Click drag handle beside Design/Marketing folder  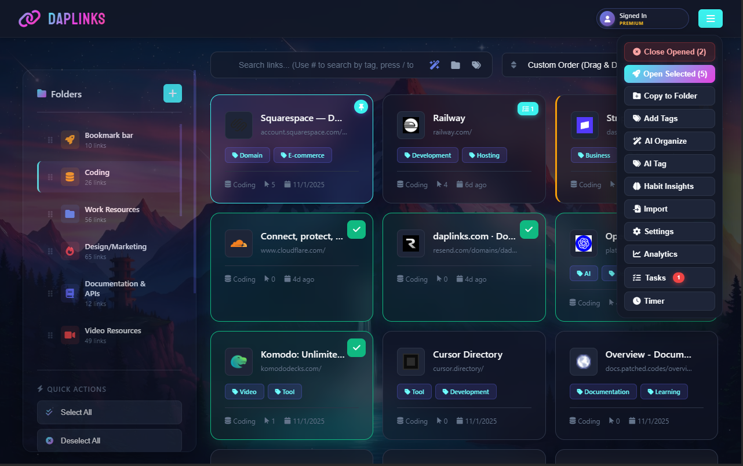click(50, 251)
